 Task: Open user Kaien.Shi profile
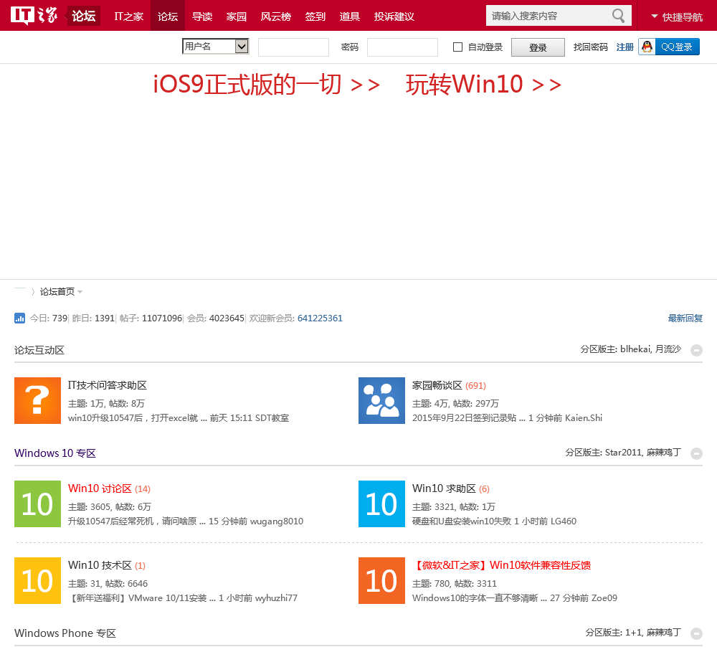point(584,417)
